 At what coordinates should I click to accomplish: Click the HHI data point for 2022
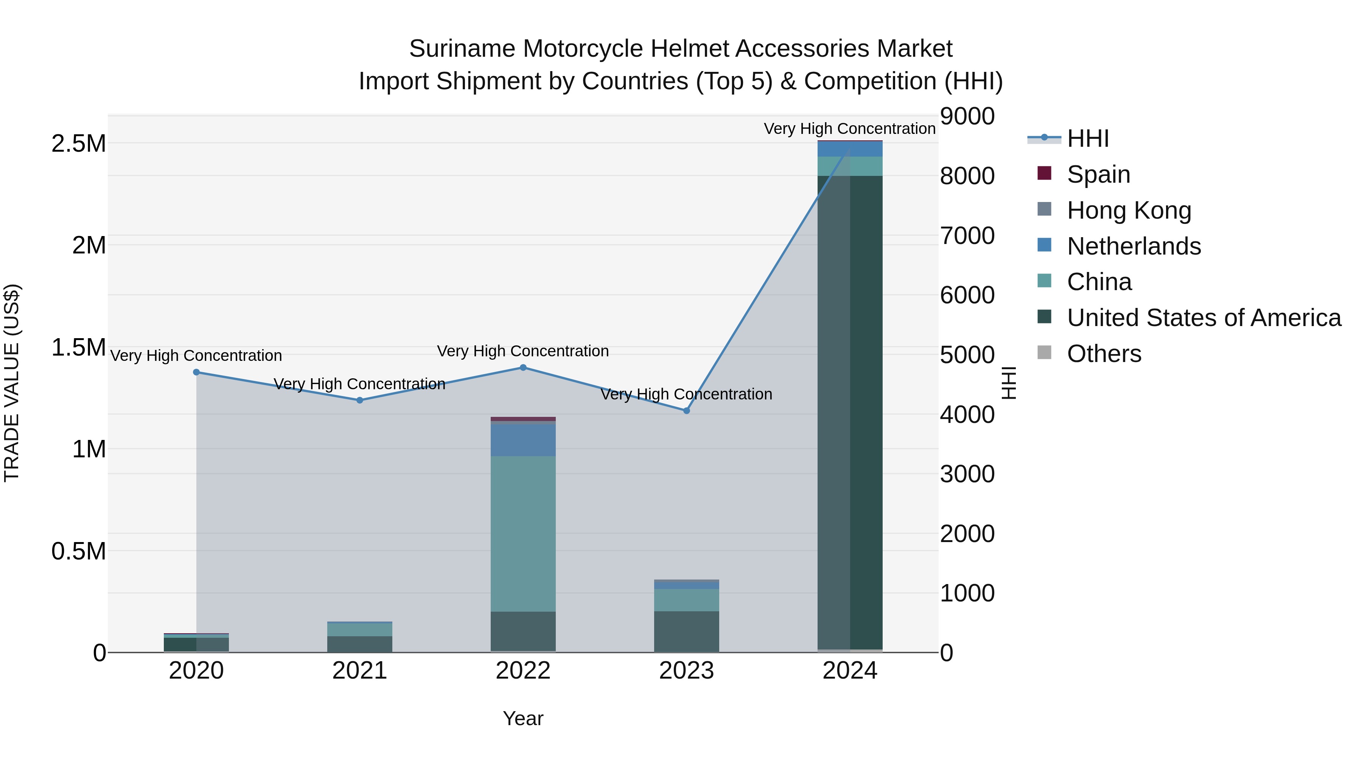click(x=523, y=367)
